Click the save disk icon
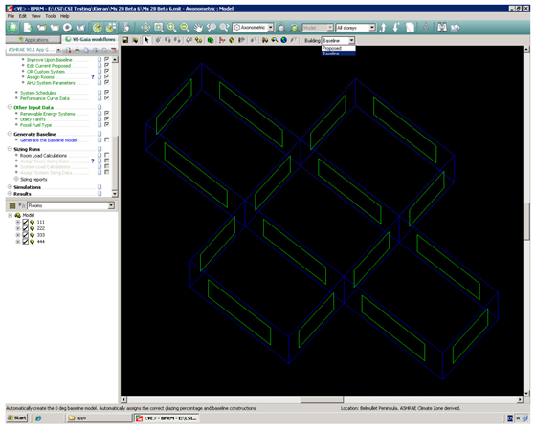The height and width of the screenshot is (428, 535). coord(125,40)
